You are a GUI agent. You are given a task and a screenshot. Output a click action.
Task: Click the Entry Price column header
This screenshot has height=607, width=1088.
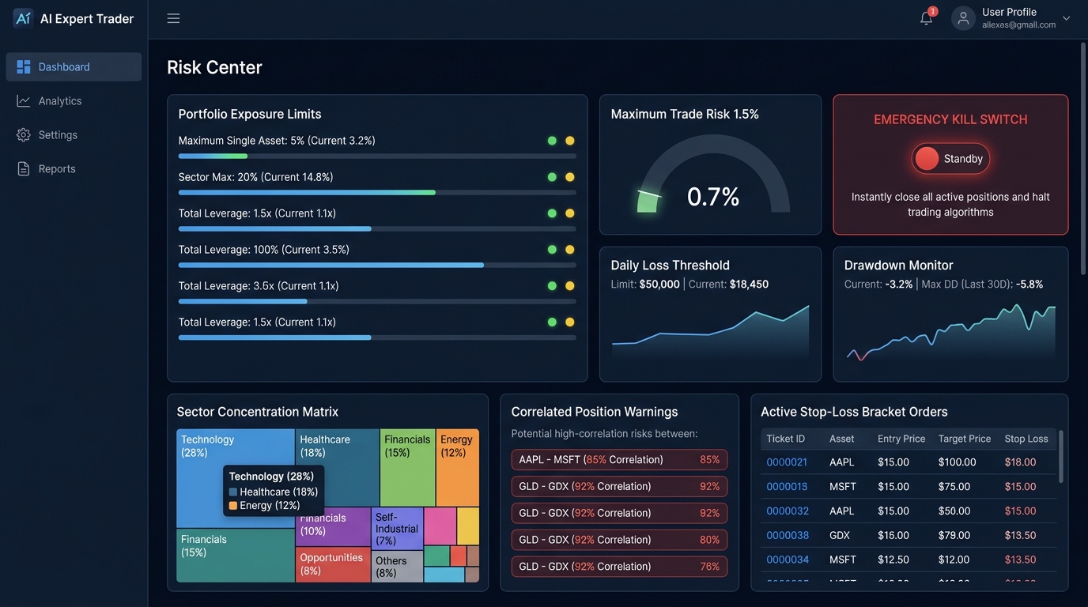click(x=901, y=439)
